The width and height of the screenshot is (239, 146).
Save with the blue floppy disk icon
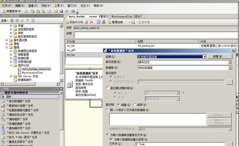[x=61, y=11]
